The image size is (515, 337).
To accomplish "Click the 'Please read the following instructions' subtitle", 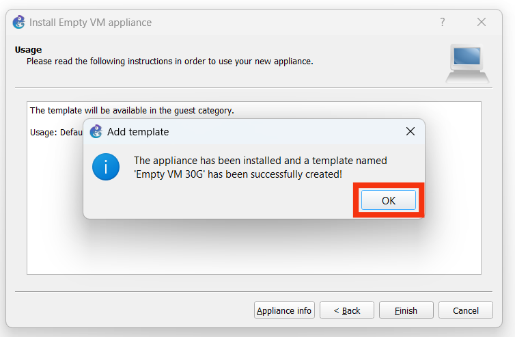I will click(169, 62).
